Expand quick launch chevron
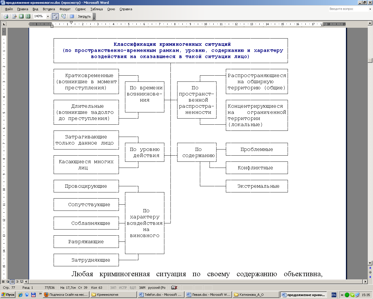Screen dimensions: 373x299 [41, 294]
